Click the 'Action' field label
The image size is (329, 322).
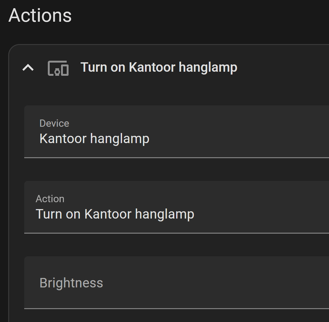pos(50,199)
